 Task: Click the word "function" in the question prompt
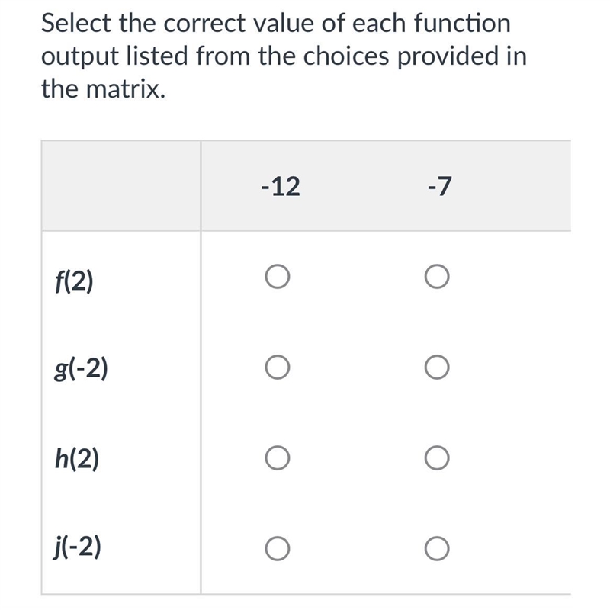462,23
